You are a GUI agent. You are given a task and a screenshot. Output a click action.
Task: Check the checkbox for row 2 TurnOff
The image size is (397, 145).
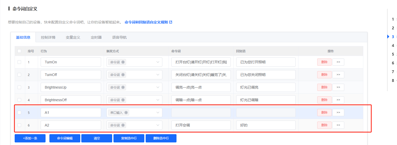[x=19, y=75]
